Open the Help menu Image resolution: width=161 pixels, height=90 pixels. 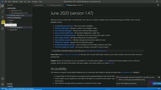pyautogui.click(x=40, y=2)
